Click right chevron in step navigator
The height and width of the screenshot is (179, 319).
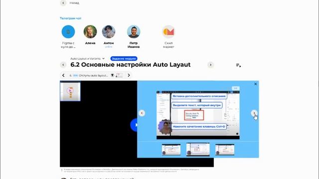(x=129, y=75)
